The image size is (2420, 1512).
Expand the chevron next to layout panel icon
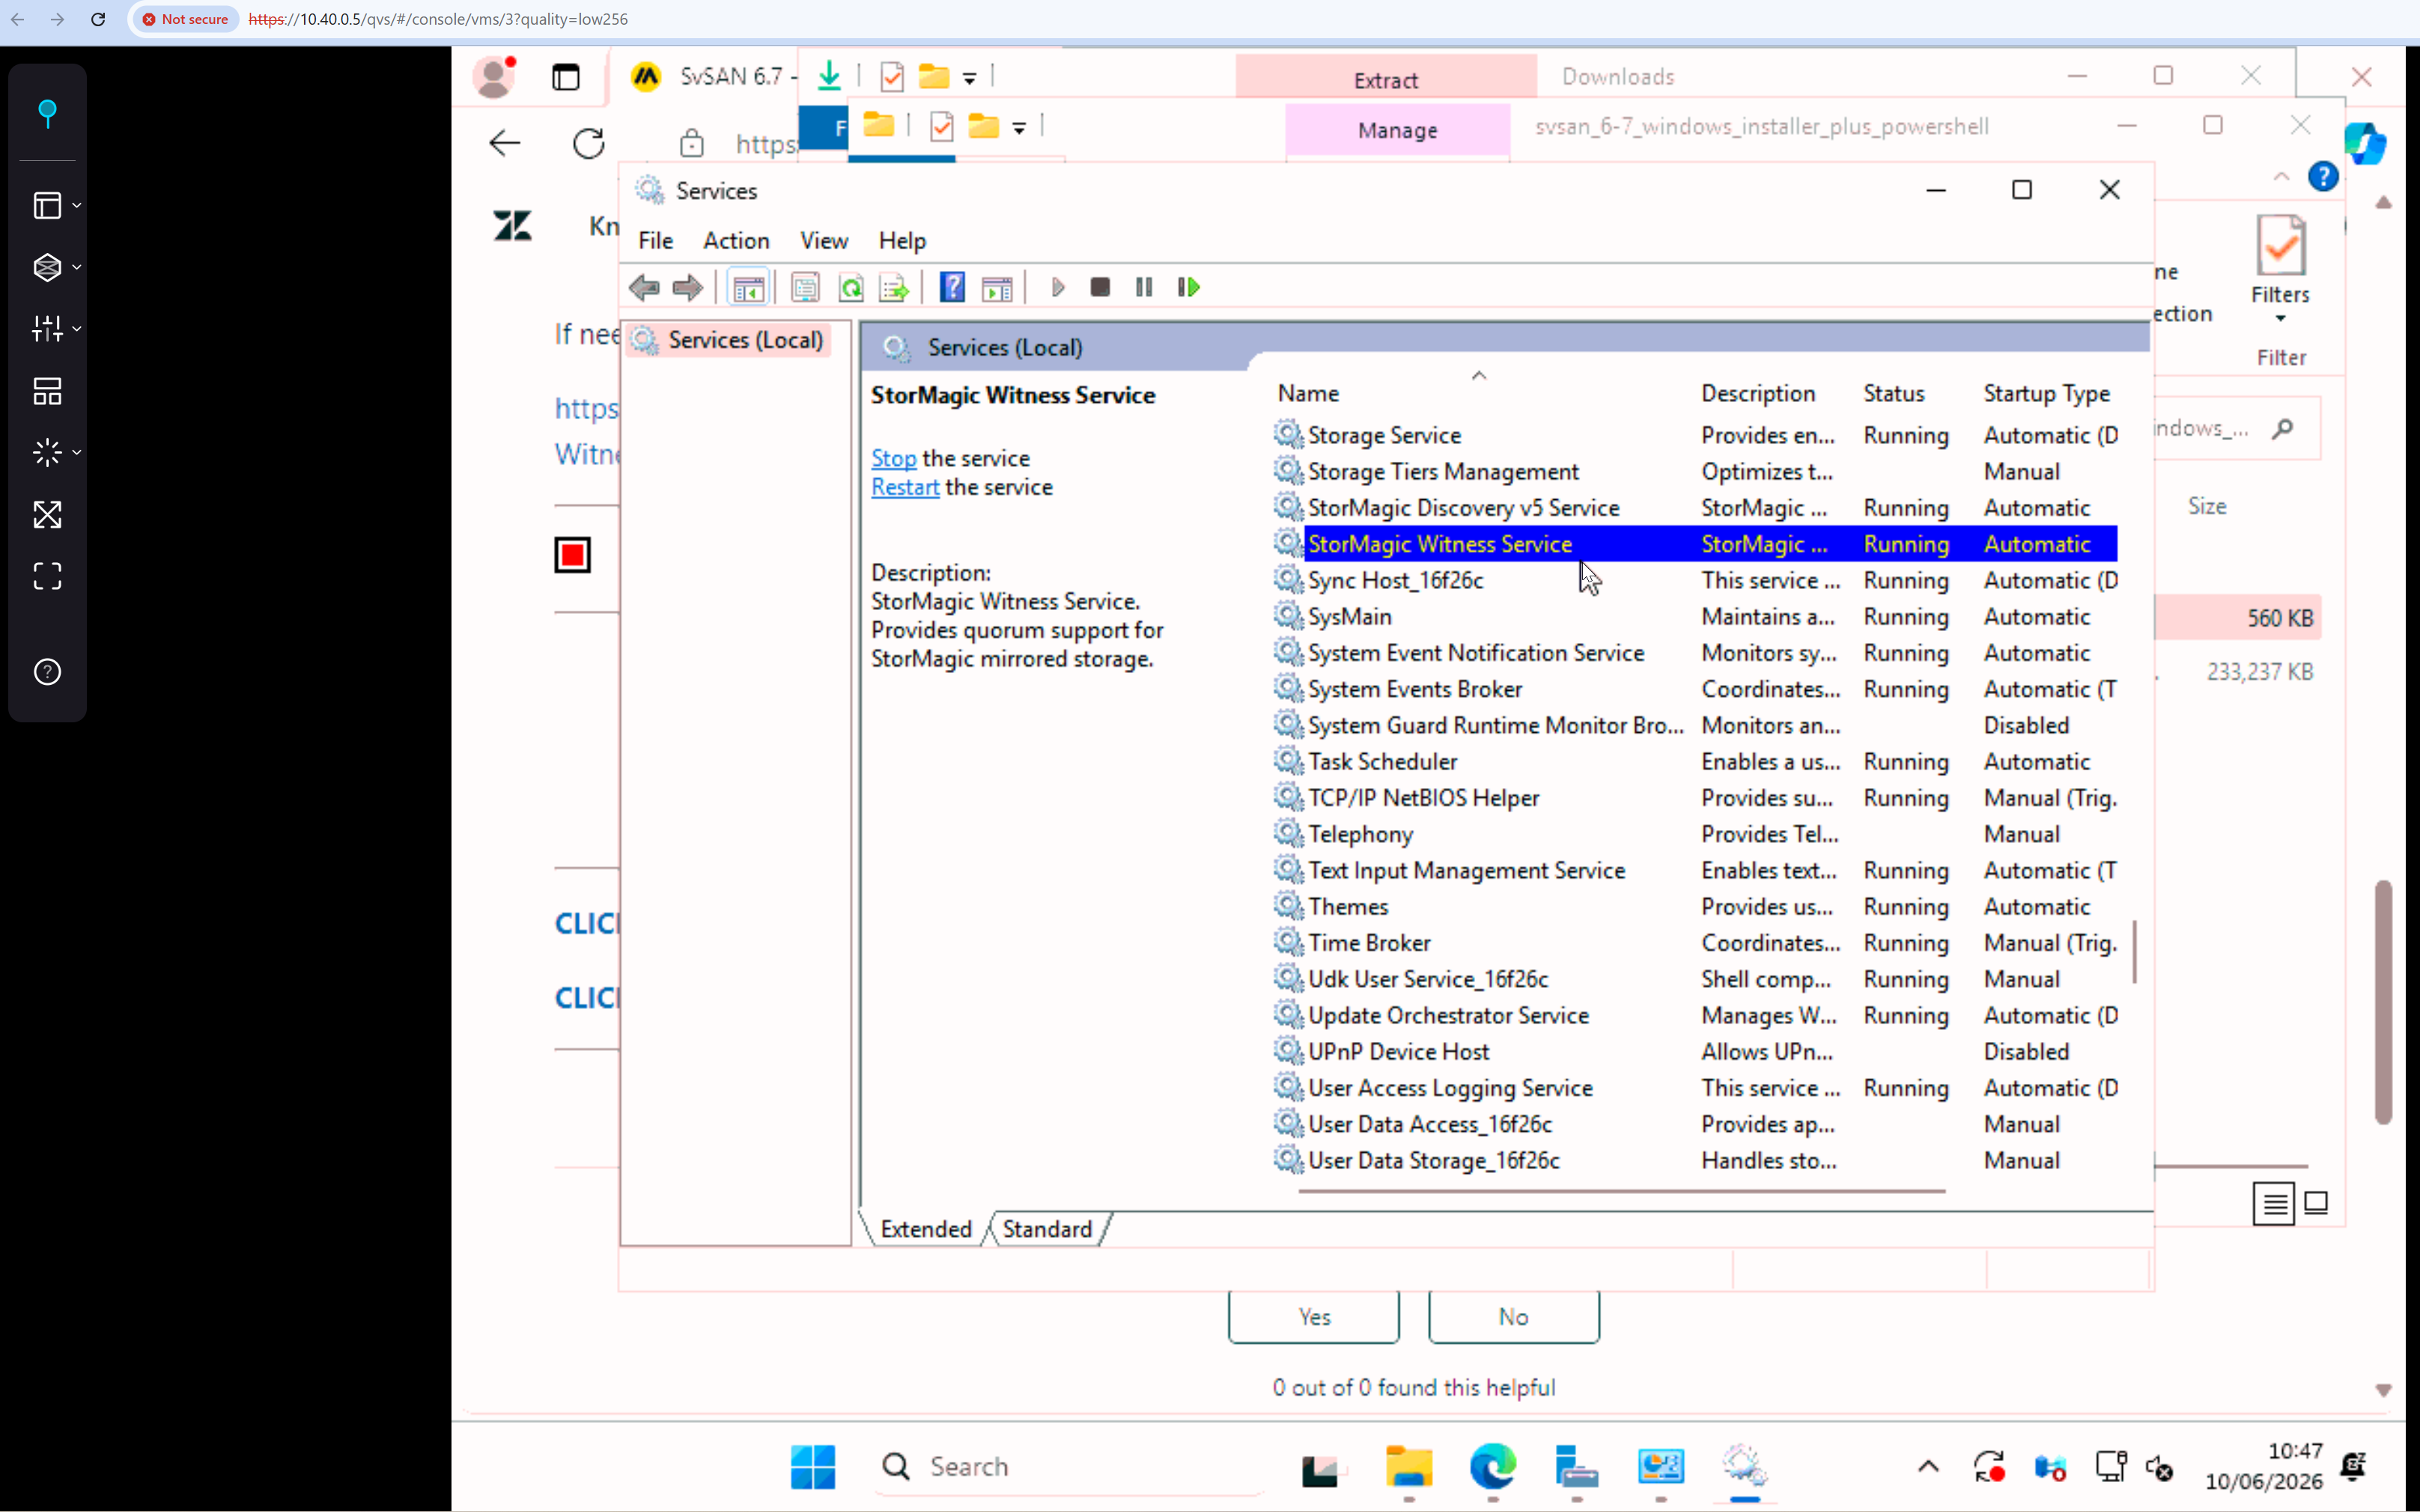[77, 206]
